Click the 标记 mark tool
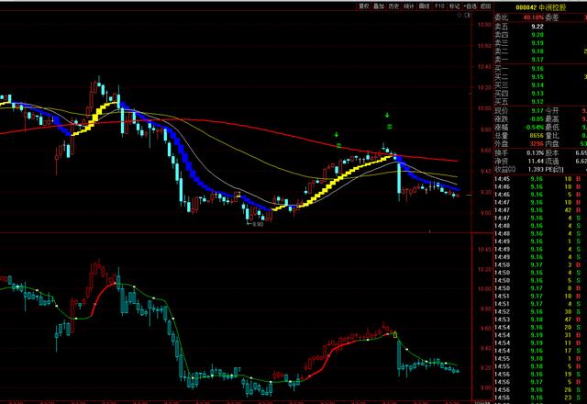Viewport: 587px width, 404px height. pyautogui.click(x=454, y=6)
